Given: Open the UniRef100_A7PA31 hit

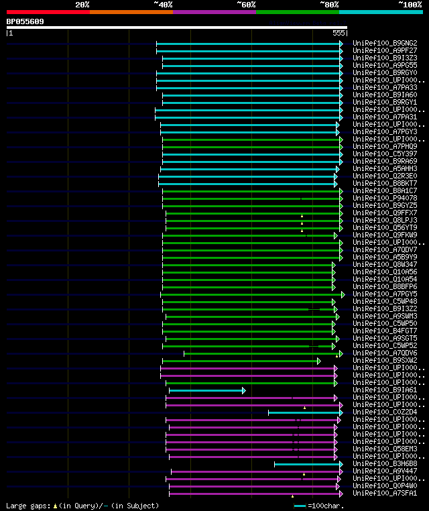Looking at the screenshot, I should click(385, 117).
